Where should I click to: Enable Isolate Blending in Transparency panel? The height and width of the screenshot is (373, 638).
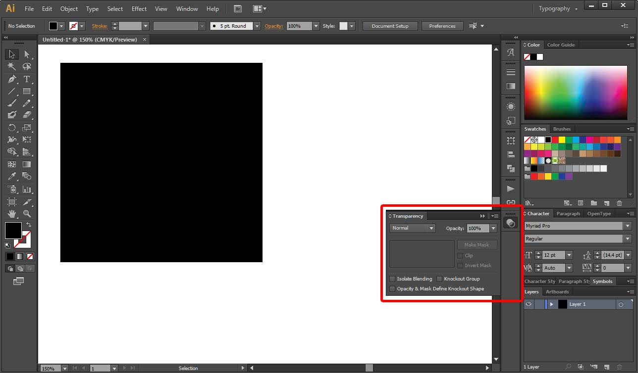coord(392,279)
